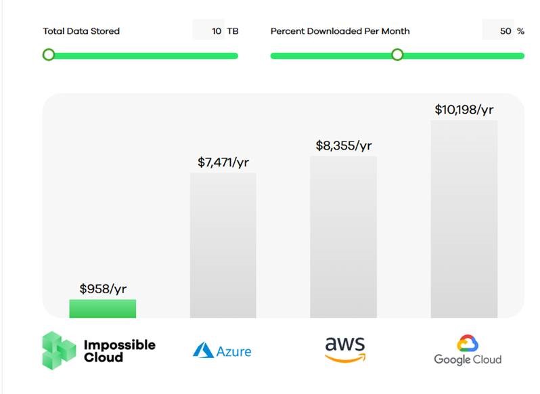The width and height of the screenshot is (540, 394).
Task: Click the Azure cost bar
Action: pos(223,245)
